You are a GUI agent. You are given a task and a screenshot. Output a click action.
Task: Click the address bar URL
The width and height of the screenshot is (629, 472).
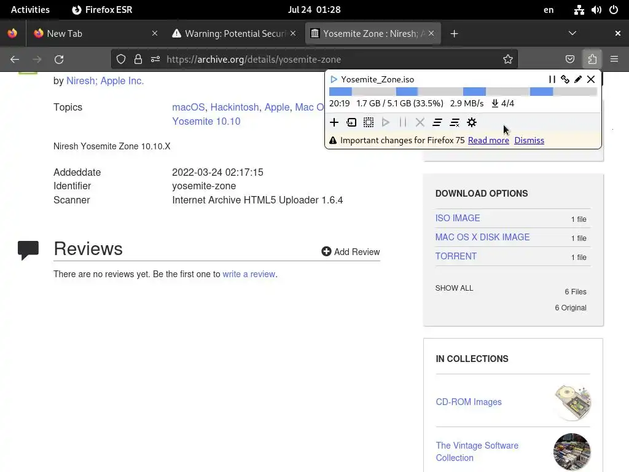coord(254,60)
